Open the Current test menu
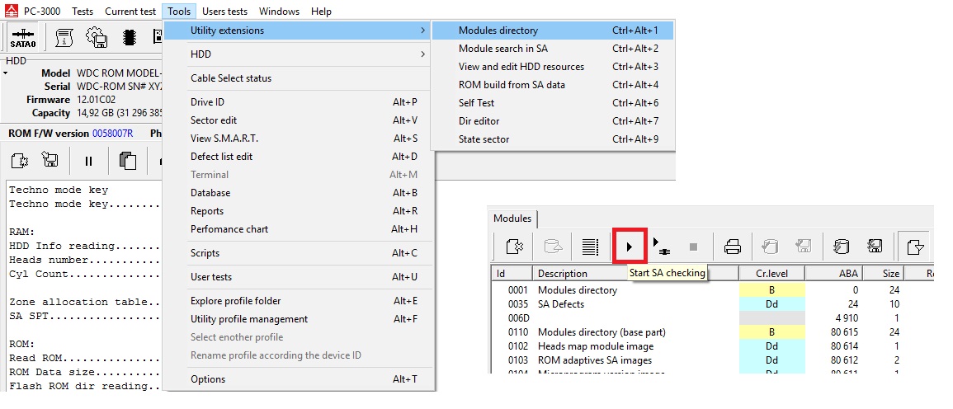Viewport: 953px width, 409px height. pos(130,11)
